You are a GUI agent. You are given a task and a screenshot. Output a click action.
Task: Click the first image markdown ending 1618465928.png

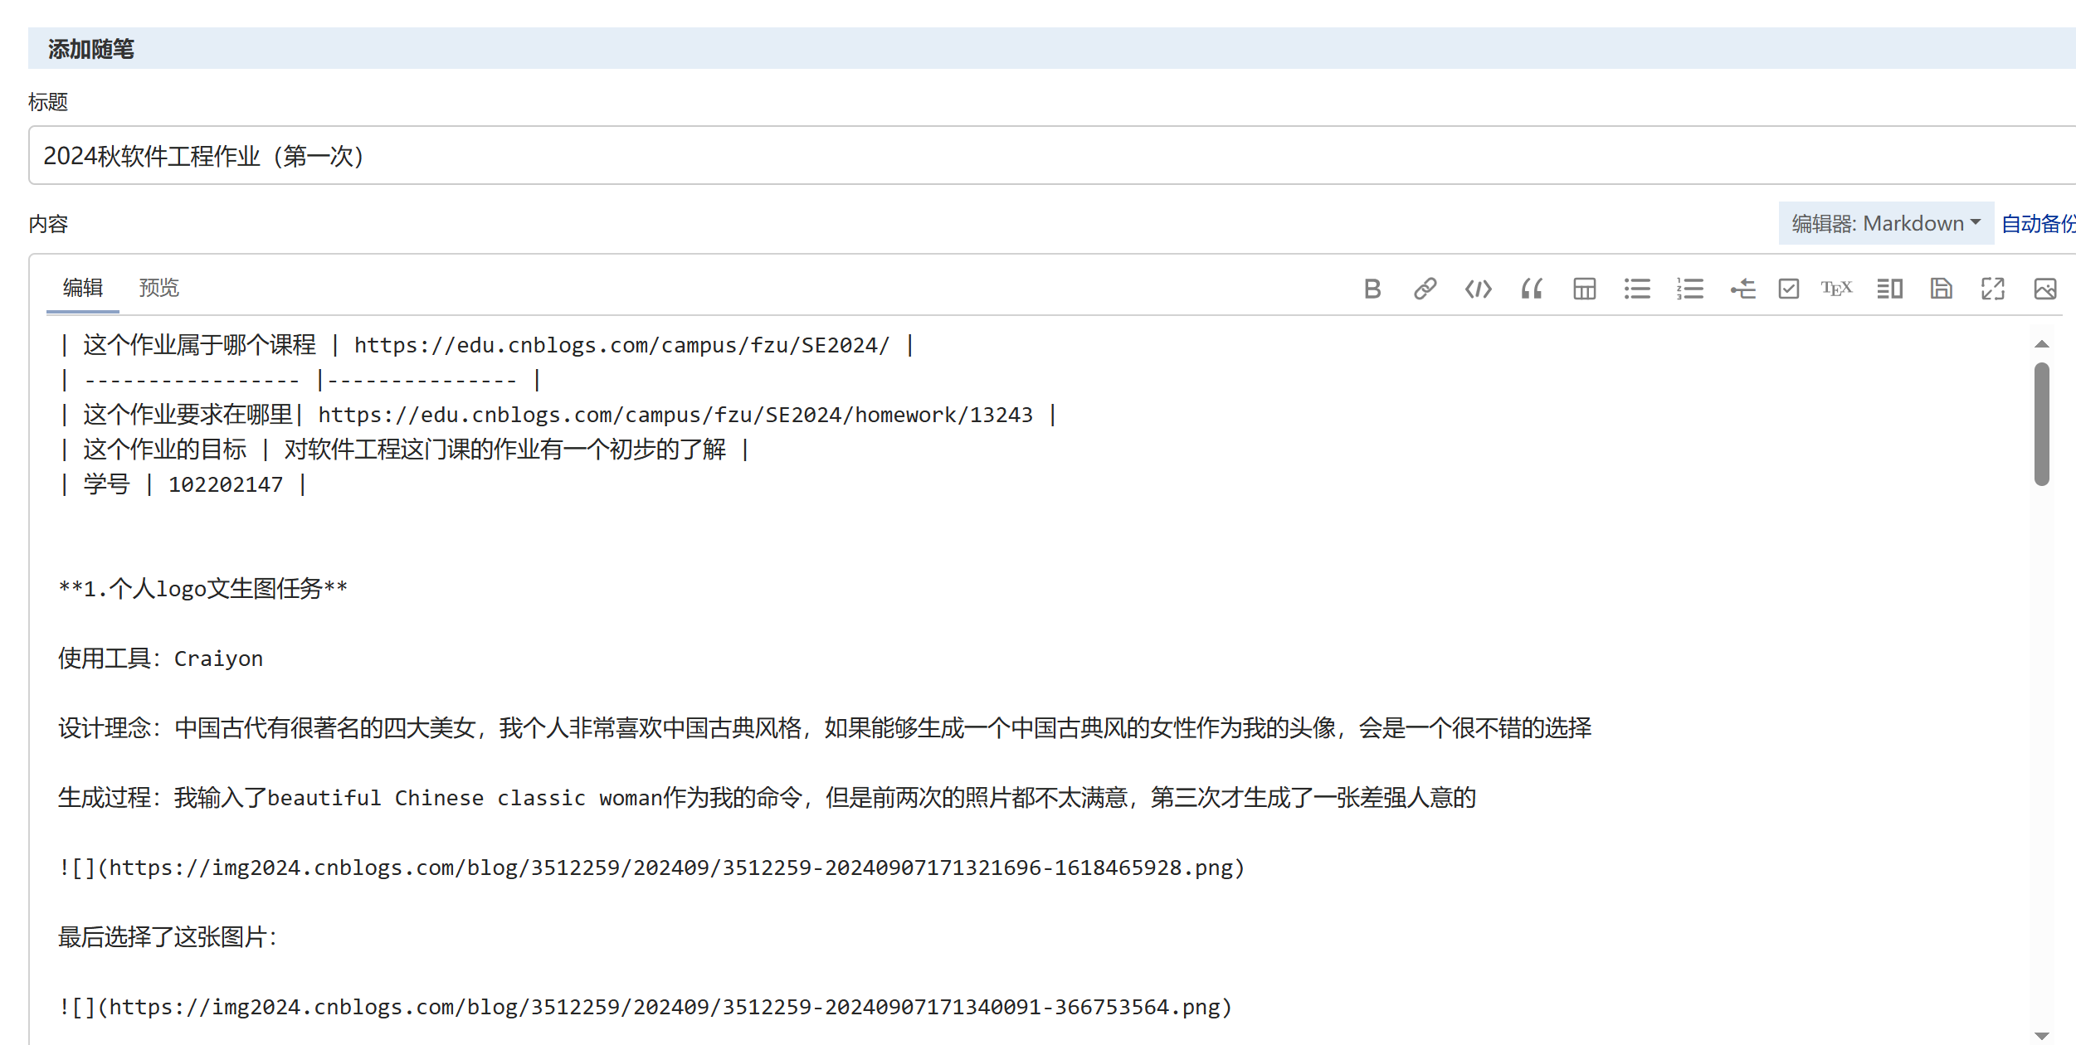652,868
